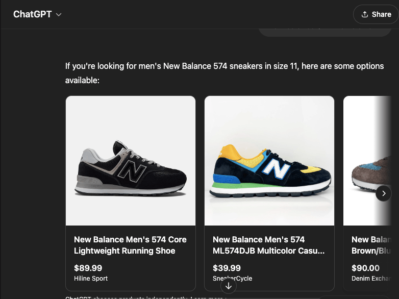Select the $39.99 price
The width and height of the screenshot is (399, 299).
[227, 268]
